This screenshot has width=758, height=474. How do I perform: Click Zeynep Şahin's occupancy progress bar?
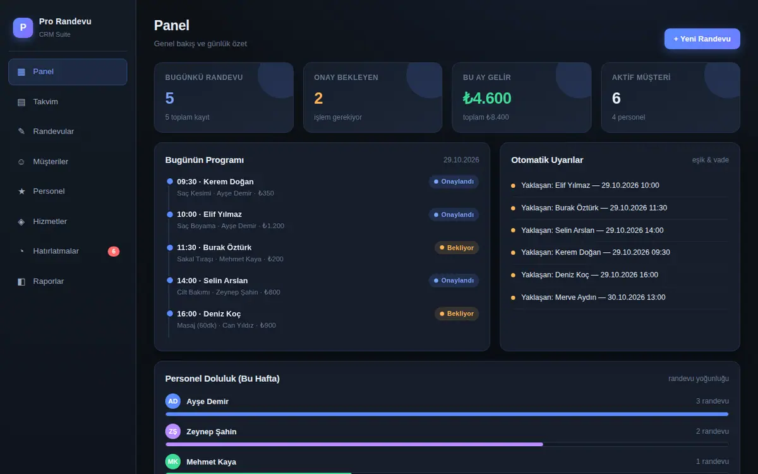[447, 444]
